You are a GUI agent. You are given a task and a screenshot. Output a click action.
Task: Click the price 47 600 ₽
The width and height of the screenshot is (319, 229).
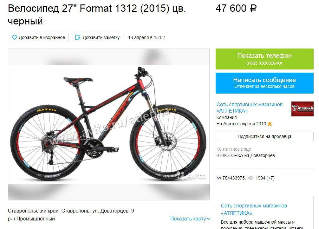coord(236,8)
